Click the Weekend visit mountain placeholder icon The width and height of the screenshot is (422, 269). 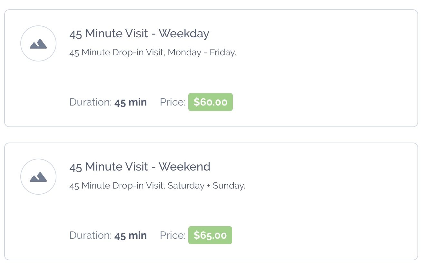[38, 177]
